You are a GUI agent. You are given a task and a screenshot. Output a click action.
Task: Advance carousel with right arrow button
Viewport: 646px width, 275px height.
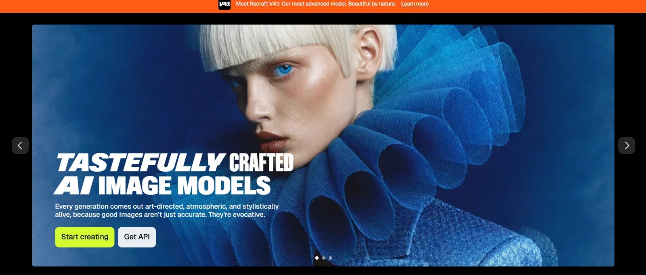pyautogui.click(x=627, y=145)
